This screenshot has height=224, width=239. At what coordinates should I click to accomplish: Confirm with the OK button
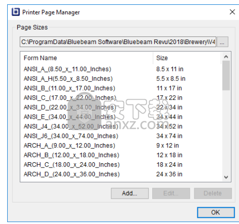pyautogui.click(x=216, y=213)
